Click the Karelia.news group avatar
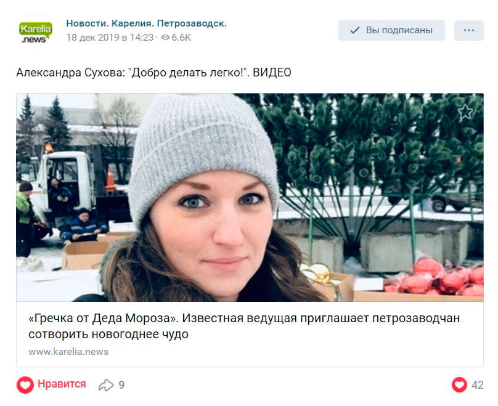This screenshot has width=498, height=406. tap(35, 31)
